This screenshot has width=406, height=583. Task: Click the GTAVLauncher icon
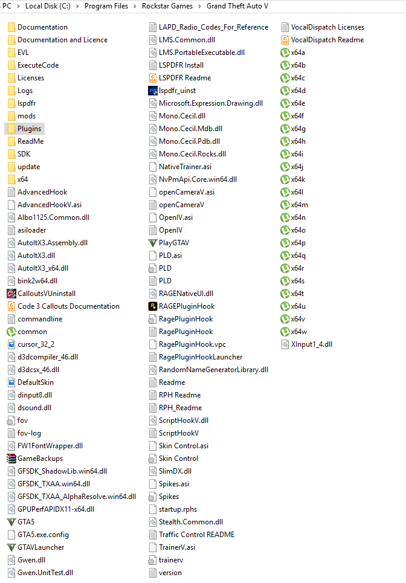[11, 547]
